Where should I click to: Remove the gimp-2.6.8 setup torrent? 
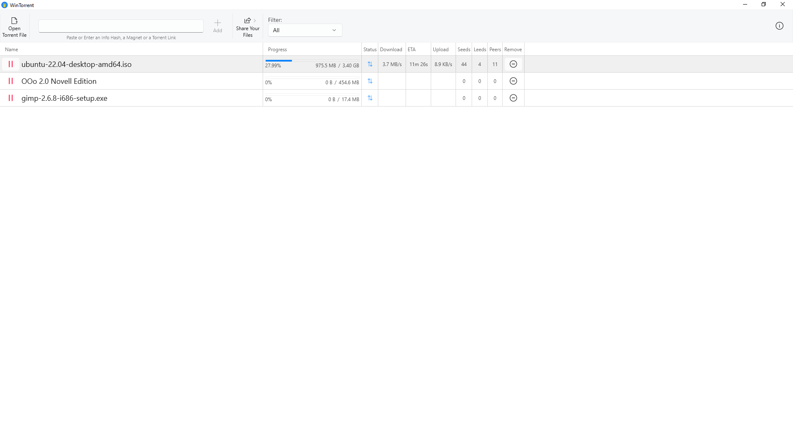point(513,98)
